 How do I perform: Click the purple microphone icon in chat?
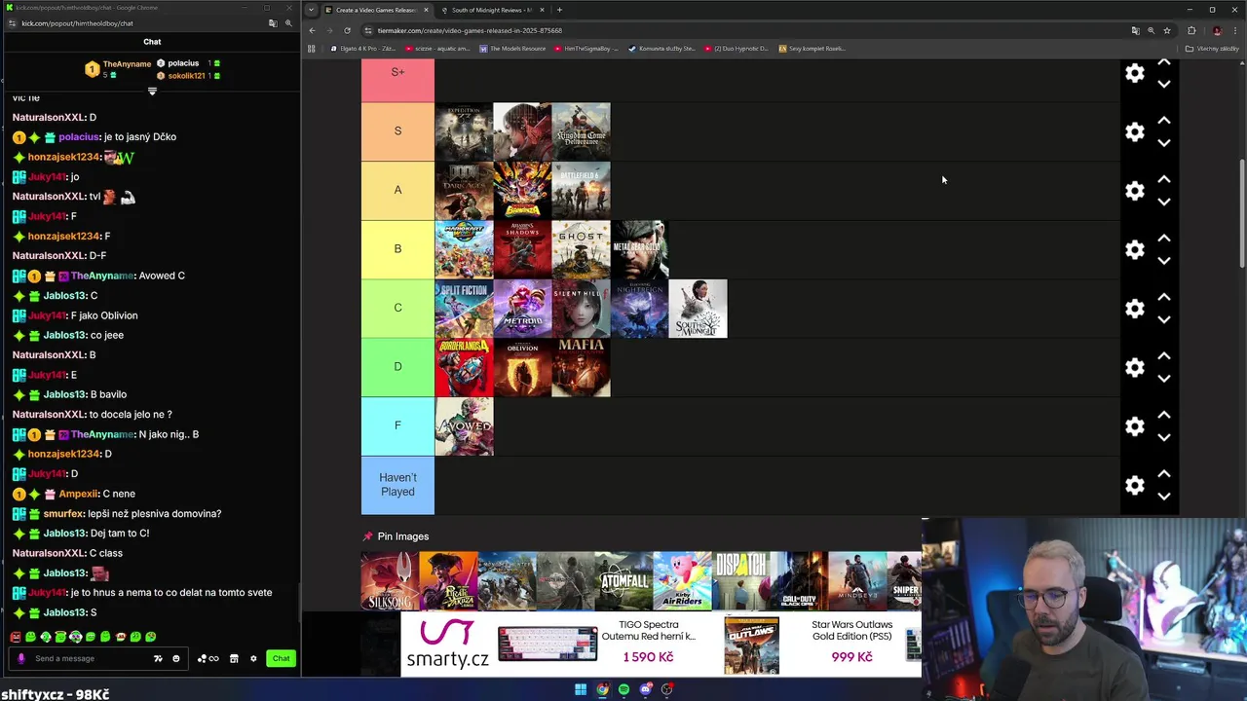pos(20,658)
